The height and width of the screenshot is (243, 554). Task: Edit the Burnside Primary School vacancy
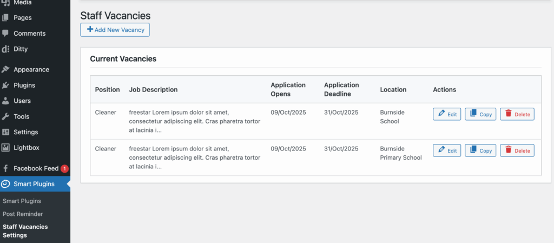coord(447,150)
